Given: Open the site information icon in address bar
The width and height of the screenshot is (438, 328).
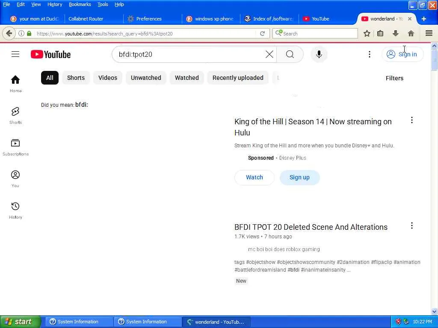Looking at the screenshot, I should [21, 33].
